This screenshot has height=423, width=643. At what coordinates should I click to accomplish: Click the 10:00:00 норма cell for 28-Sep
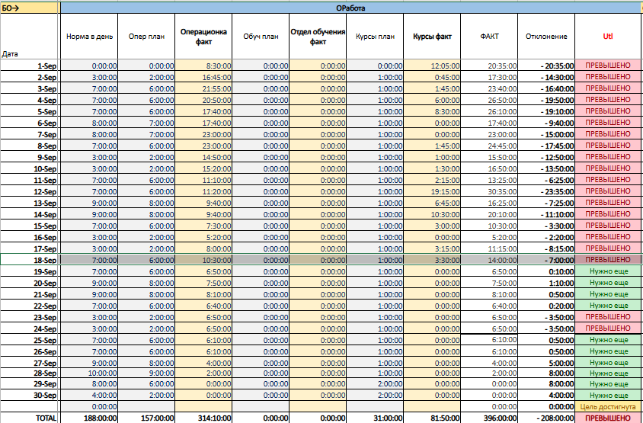[x=89, y=373]
